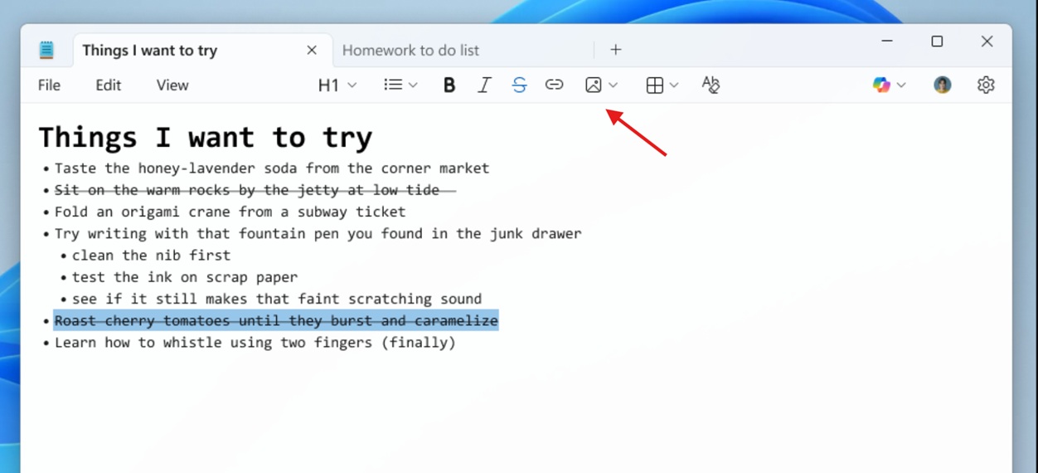Screen dimensions: 1038x473
Task: Toggle bold formatting
Action: click(449, 85)
